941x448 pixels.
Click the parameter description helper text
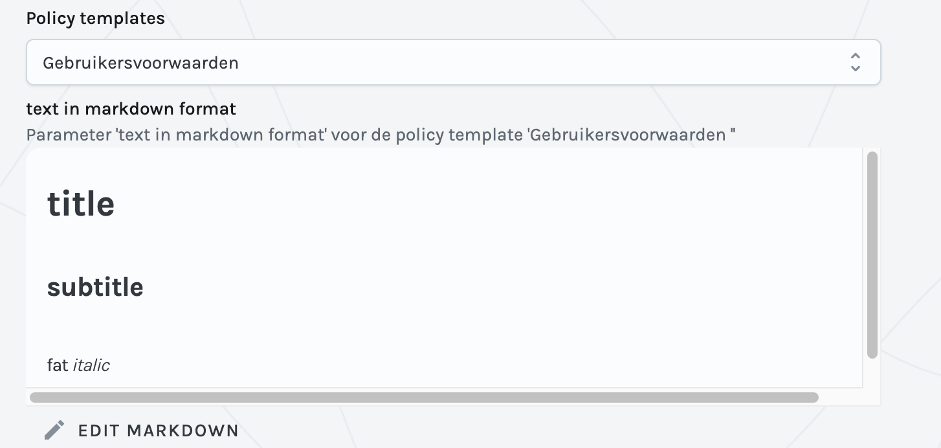(381, 135)
